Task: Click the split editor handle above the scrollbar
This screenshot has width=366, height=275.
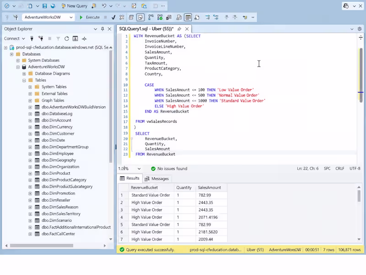Action: pyautogui.click(x=361, y=38)
